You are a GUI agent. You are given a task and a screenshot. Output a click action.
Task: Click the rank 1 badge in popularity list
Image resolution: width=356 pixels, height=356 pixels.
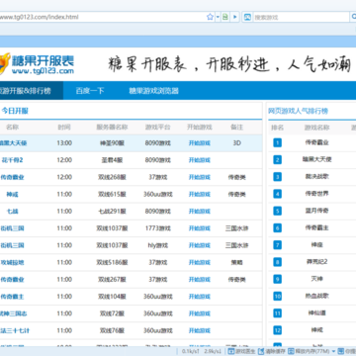click(278, 142)
